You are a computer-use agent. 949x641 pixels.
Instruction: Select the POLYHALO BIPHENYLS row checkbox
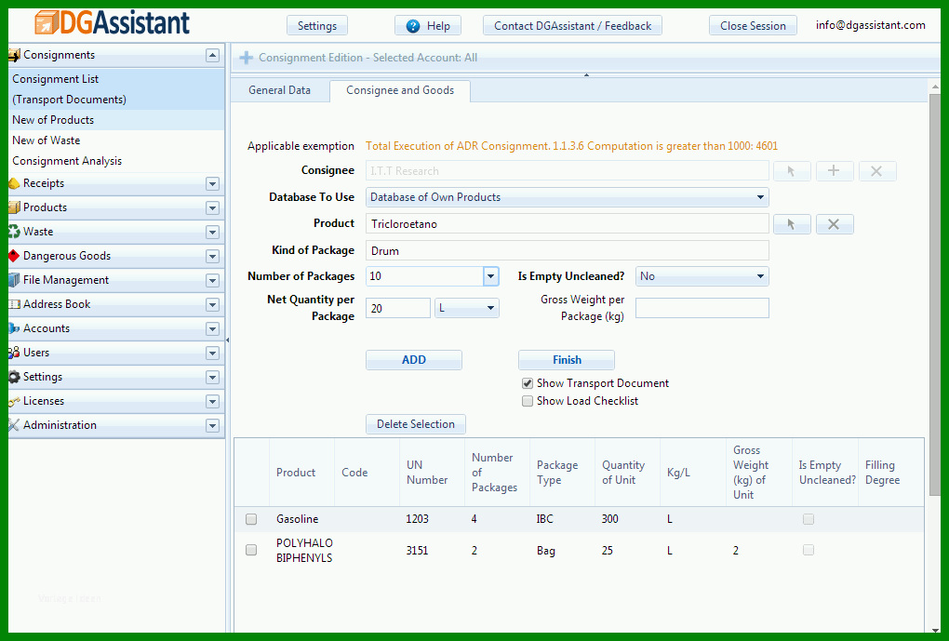click(x=251, y=550)
